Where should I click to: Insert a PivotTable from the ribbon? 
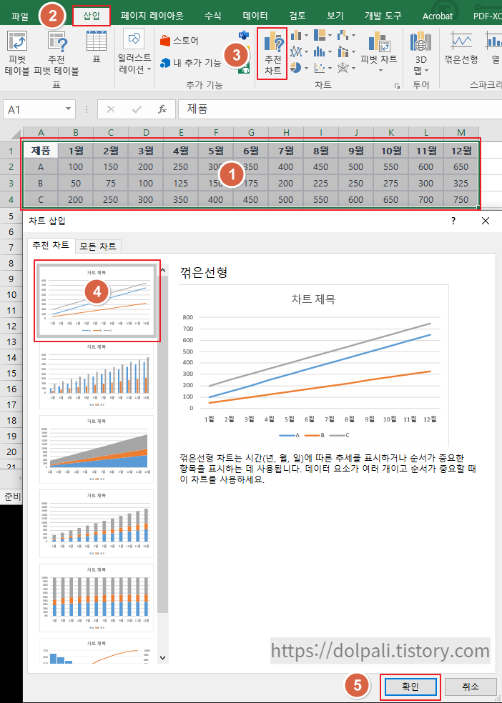point(17,52)
